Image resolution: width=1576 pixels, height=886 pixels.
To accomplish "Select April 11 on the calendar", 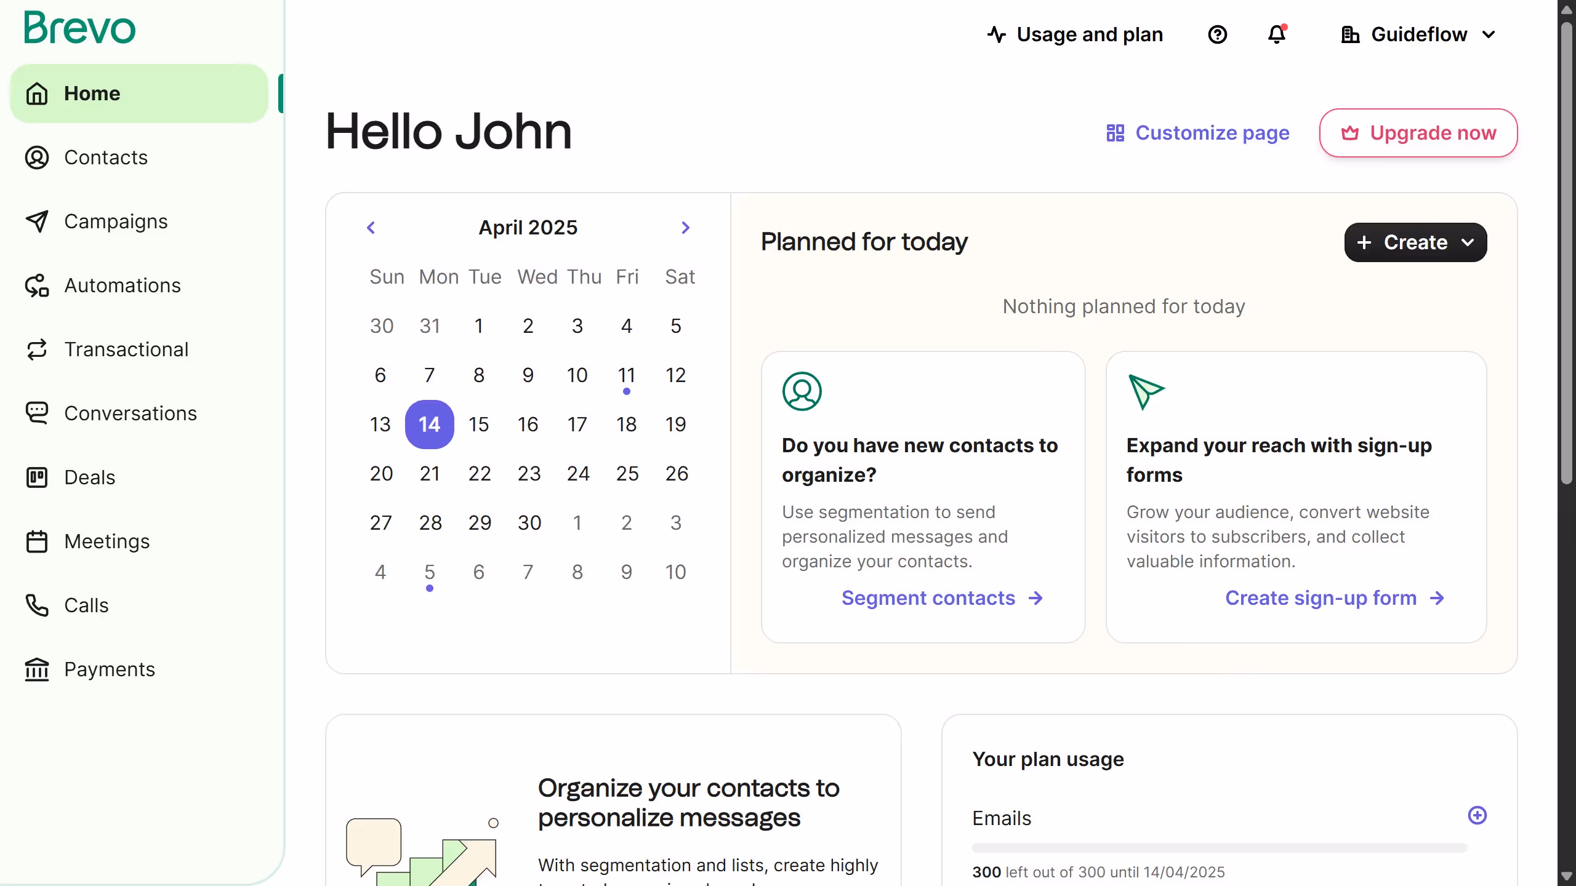I will point(626,375).
